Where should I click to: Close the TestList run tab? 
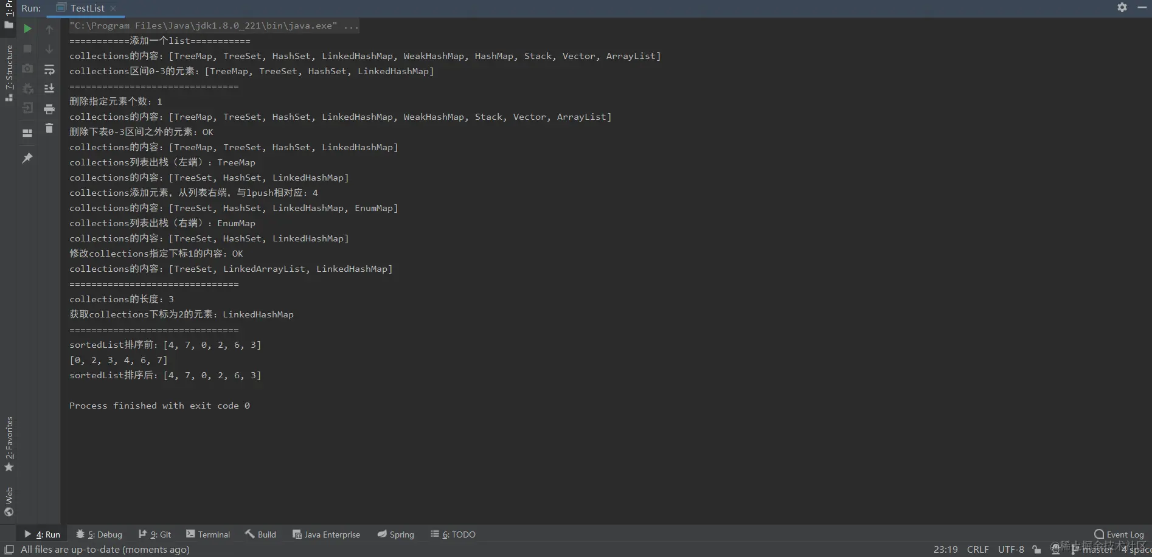tap(113, 9)
